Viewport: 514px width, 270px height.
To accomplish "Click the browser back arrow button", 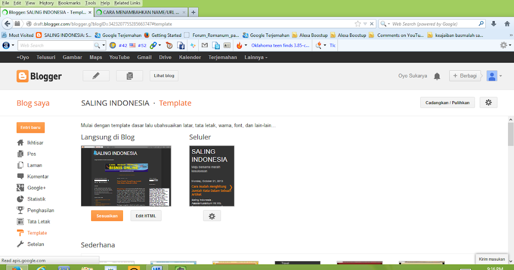I will [6, 24].
